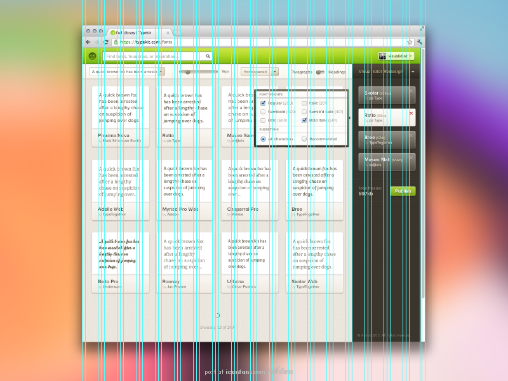Reload the Typekit page
The image size is (508, 381).
(105, 42)
